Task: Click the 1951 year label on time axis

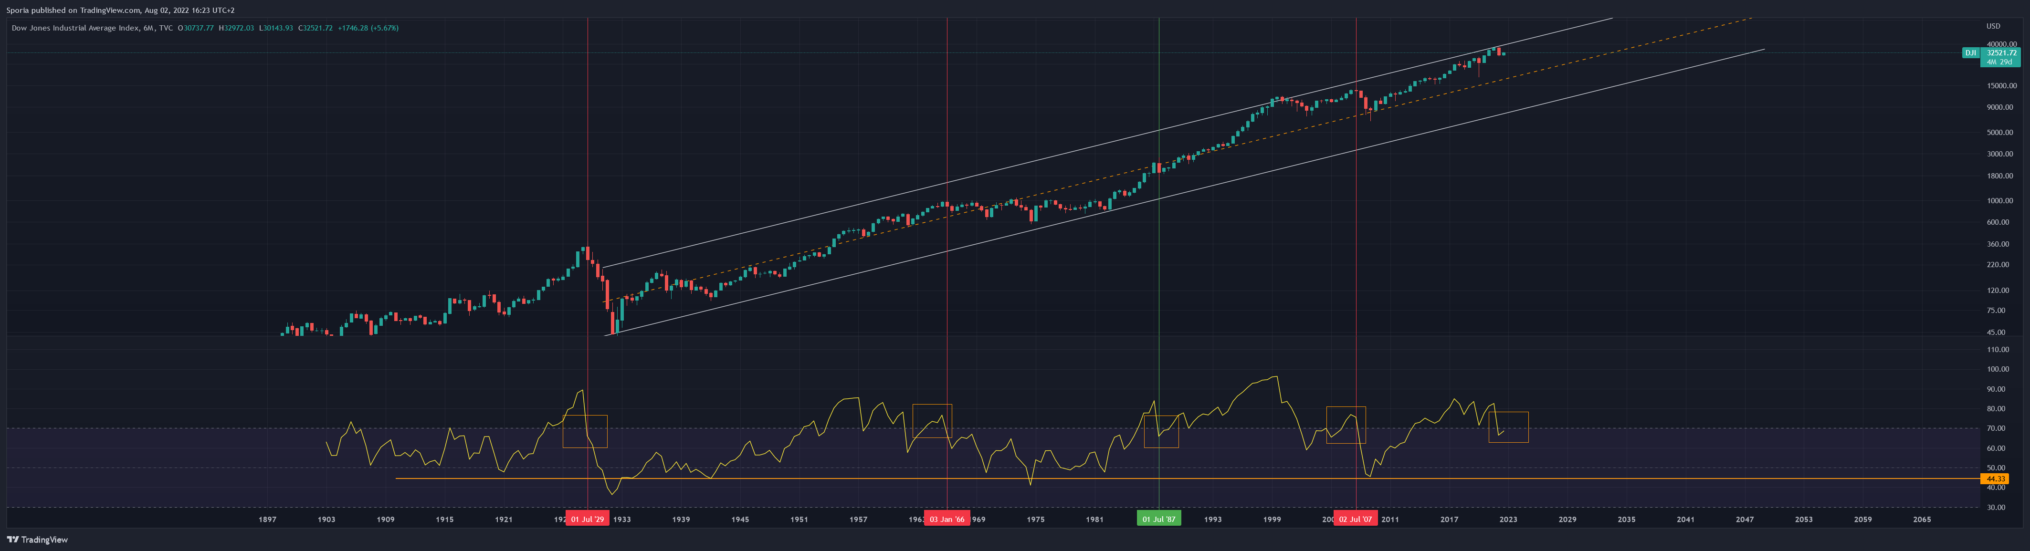Action: pyautogui.click(x=799, y=520)
